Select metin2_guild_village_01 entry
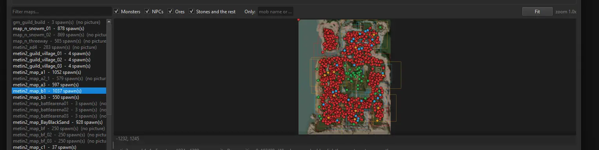This screenshot has height=150, width=599. (x=59, y=54)
